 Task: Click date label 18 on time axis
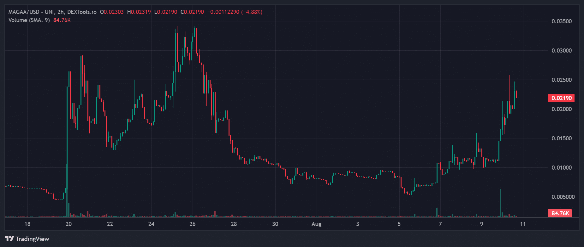click(27, 224)
